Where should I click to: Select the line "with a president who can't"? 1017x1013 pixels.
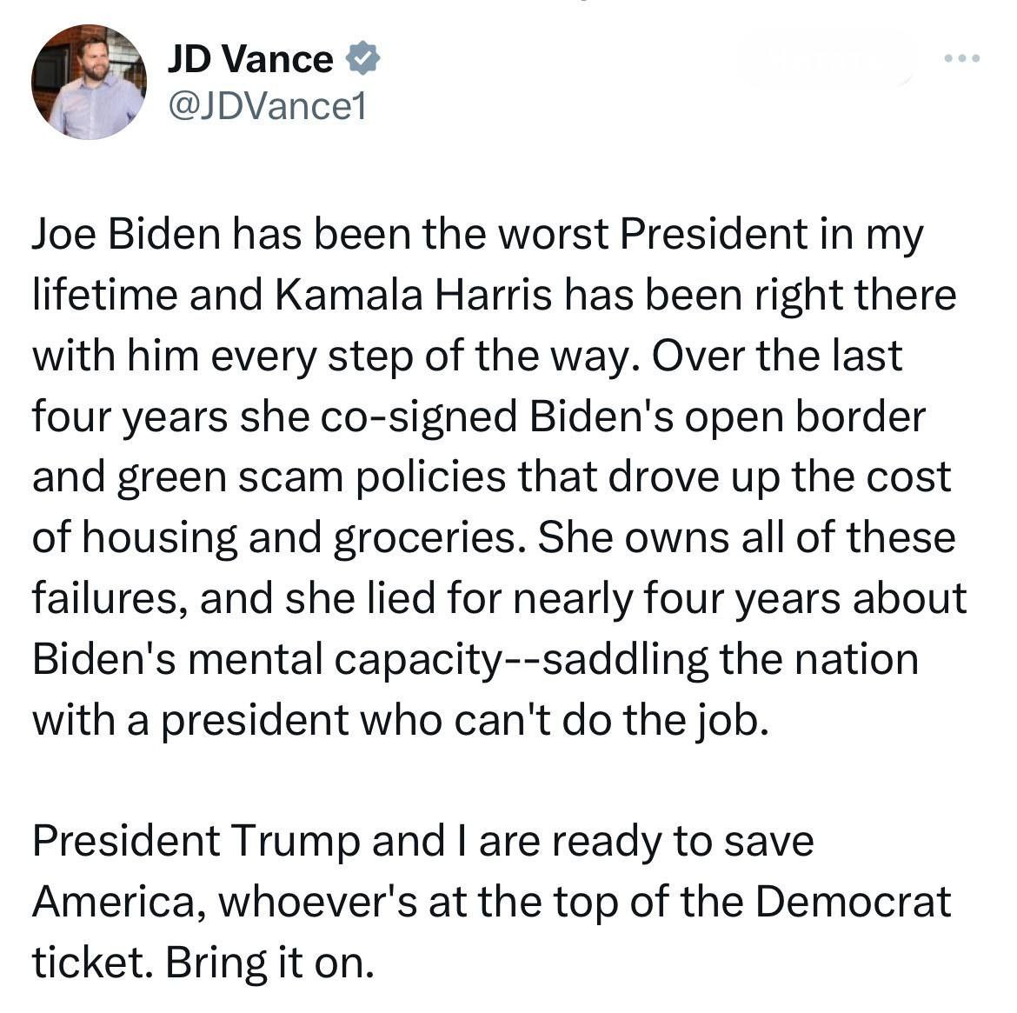coord(401,720)
